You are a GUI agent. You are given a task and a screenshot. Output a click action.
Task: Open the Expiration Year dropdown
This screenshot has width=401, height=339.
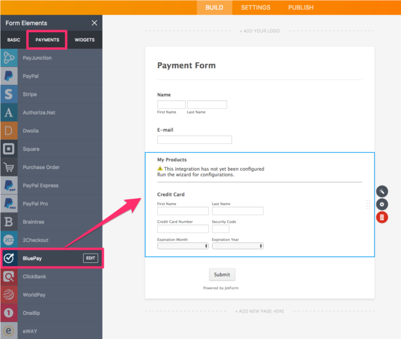238,246
